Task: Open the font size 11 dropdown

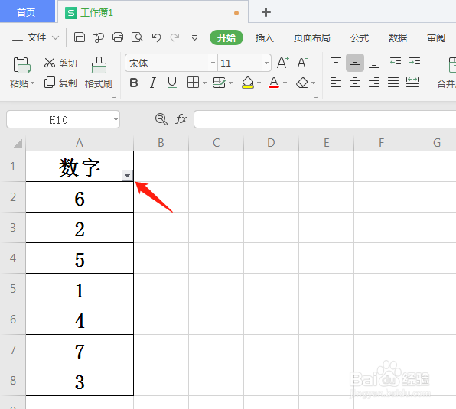Action: pos(266,63)
